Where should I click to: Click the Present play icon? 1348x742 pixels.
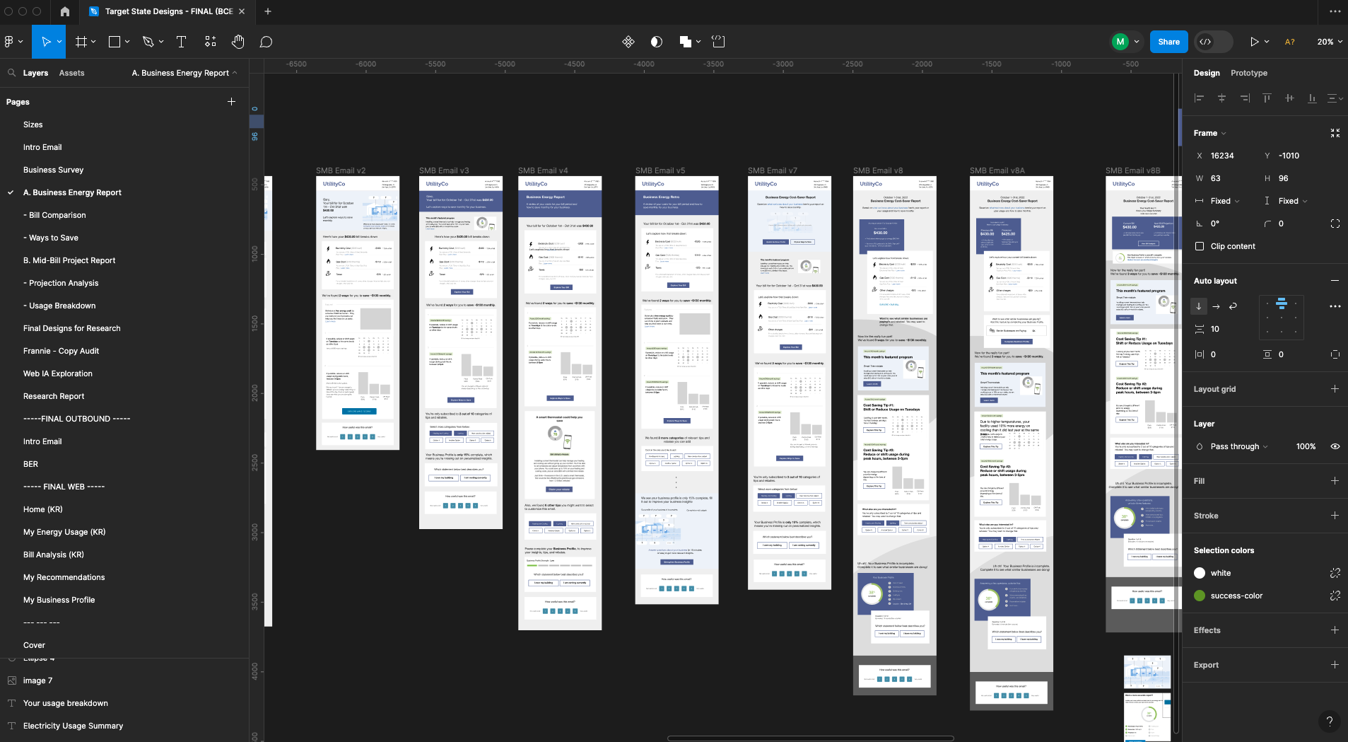point(1254,42)
